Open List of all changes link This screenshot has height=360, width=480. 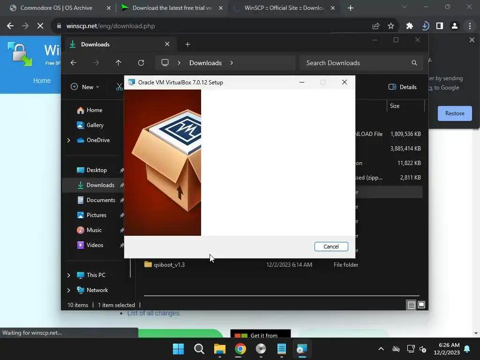click(154, 313)
